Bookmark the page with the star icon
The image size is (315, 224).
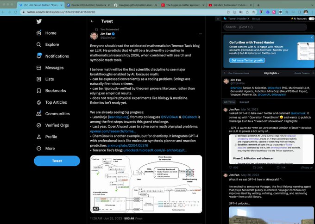[253, 12]
